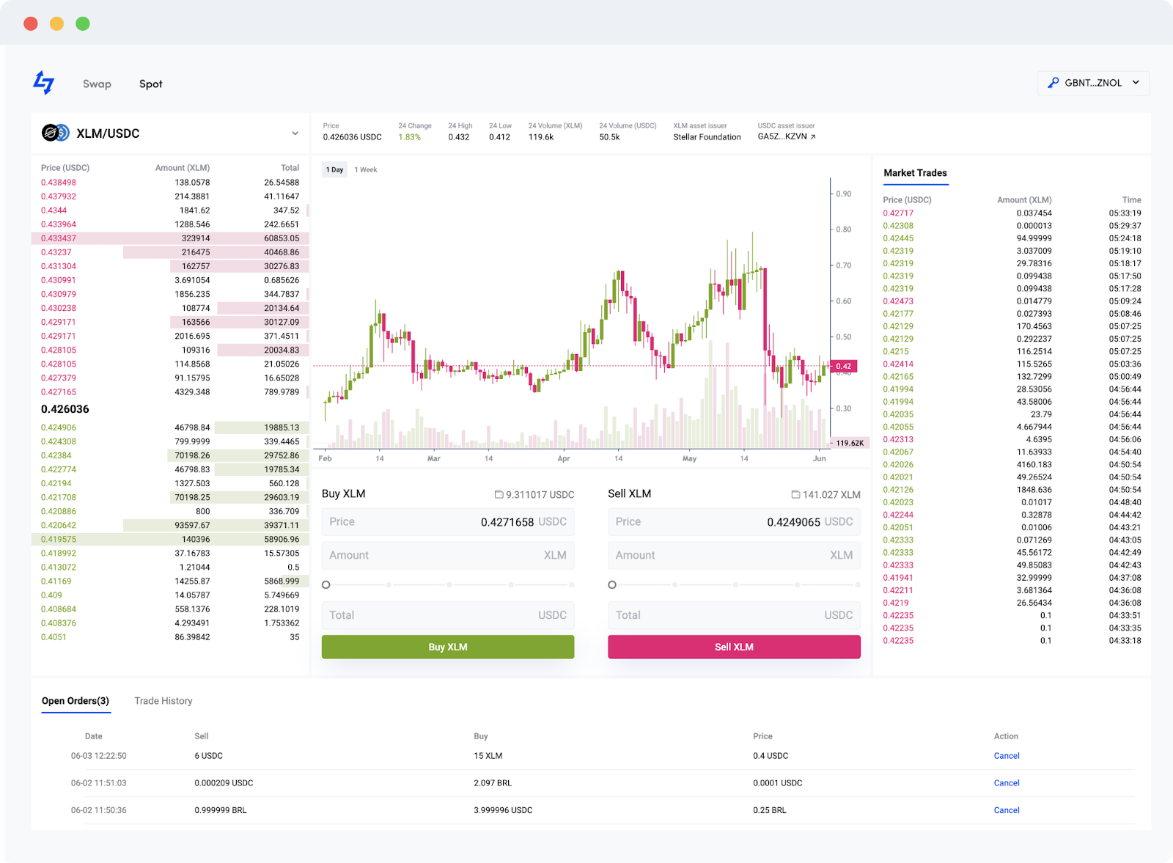Click the green macOS window maximize button
Screen dimensions: 1173x863
click(x=83, y=23)
